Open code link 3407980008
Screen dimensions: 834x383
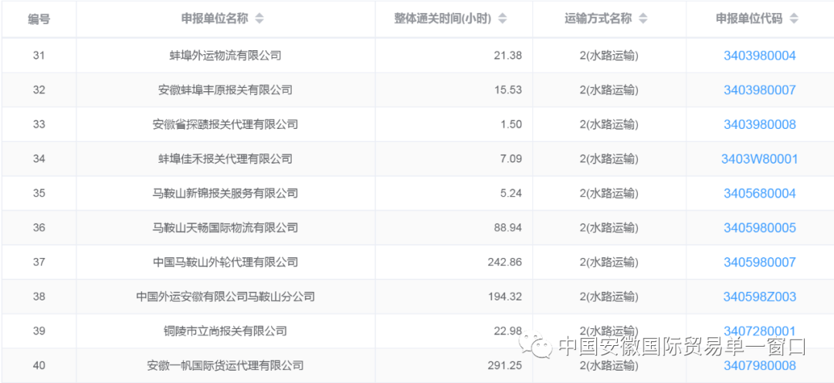click(x=760, y=365)
